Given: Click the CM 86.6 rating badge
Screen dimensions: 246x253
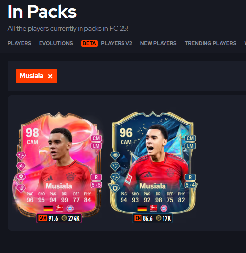Looking at the screenshot, I should 143,218.
